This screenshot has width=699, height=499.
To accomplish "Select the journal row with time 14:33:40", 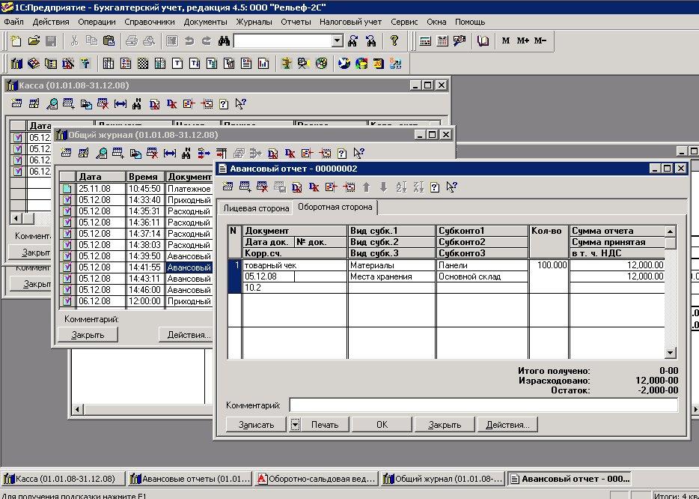I will click(136, 200).
